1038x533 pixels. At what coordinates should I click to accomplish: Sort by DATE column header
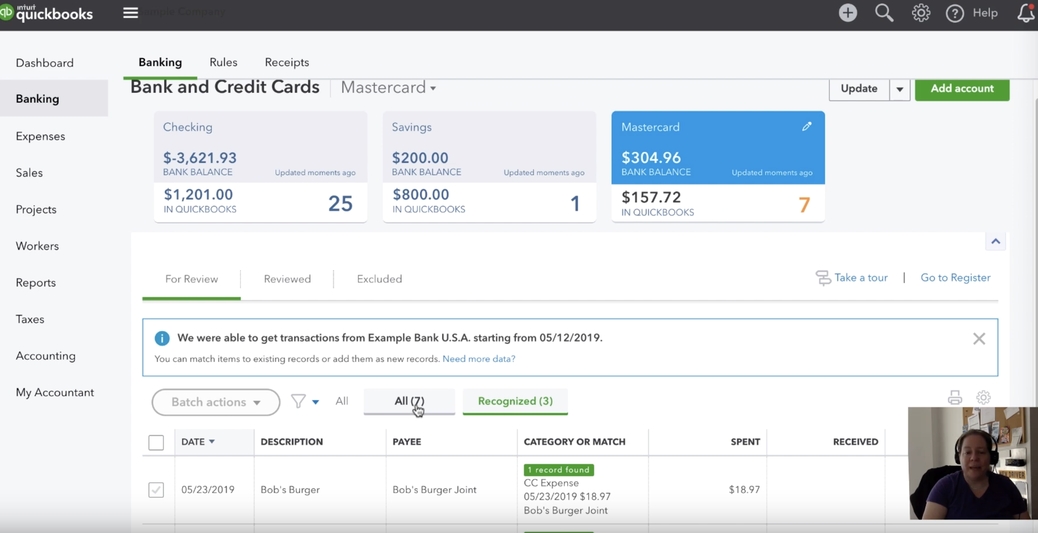tap(198, 442)
